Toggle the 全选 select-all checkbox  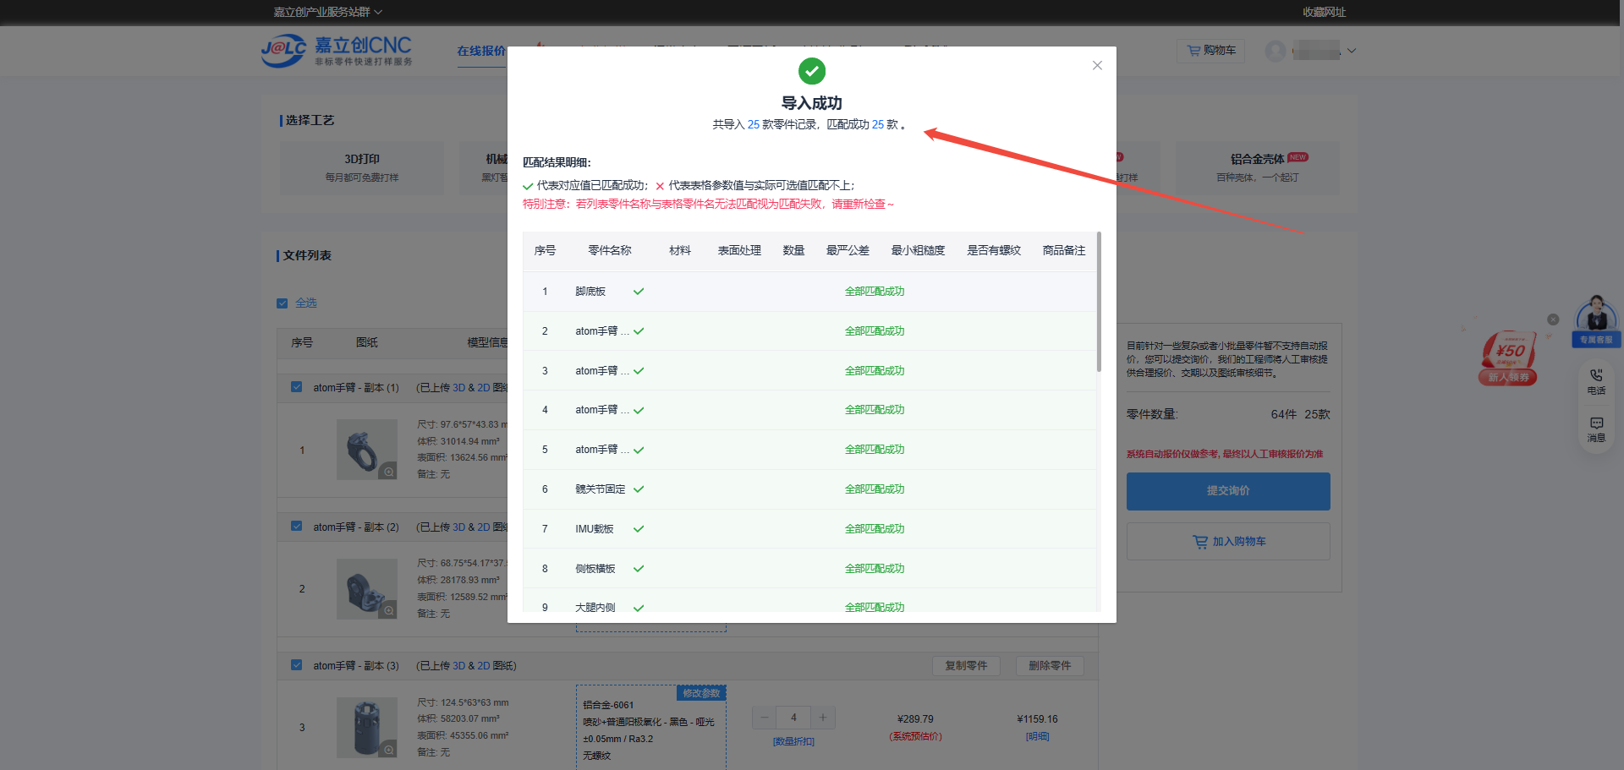(x=283, y=303)
